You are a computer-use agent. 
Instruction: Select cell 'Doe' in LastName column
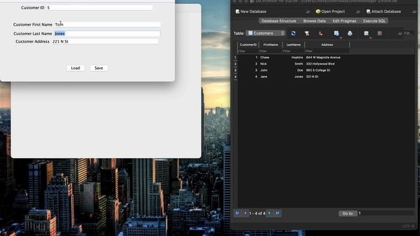point(293,70)
